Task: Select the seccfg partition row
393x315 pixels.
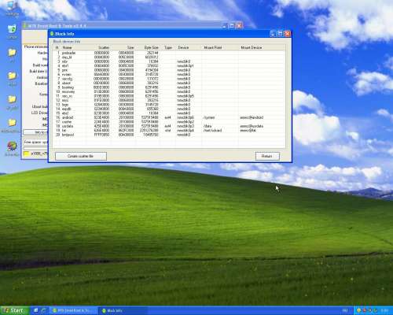Action: (169, 79)
